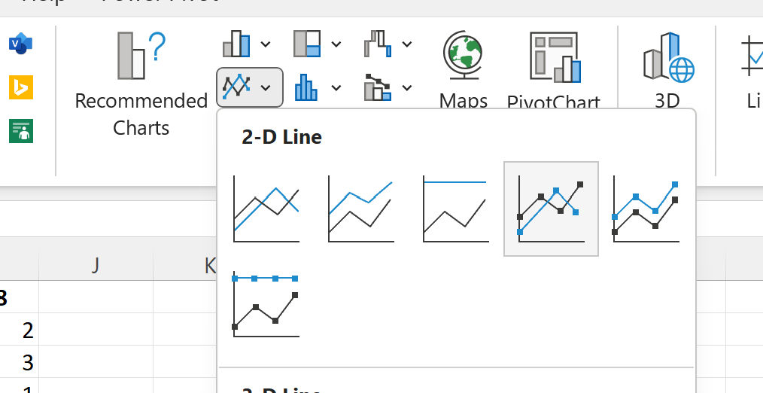This screenshot has height=393, width=763.
Task: Choose the Stacked Line chart option
Action: tap(360, 209)
